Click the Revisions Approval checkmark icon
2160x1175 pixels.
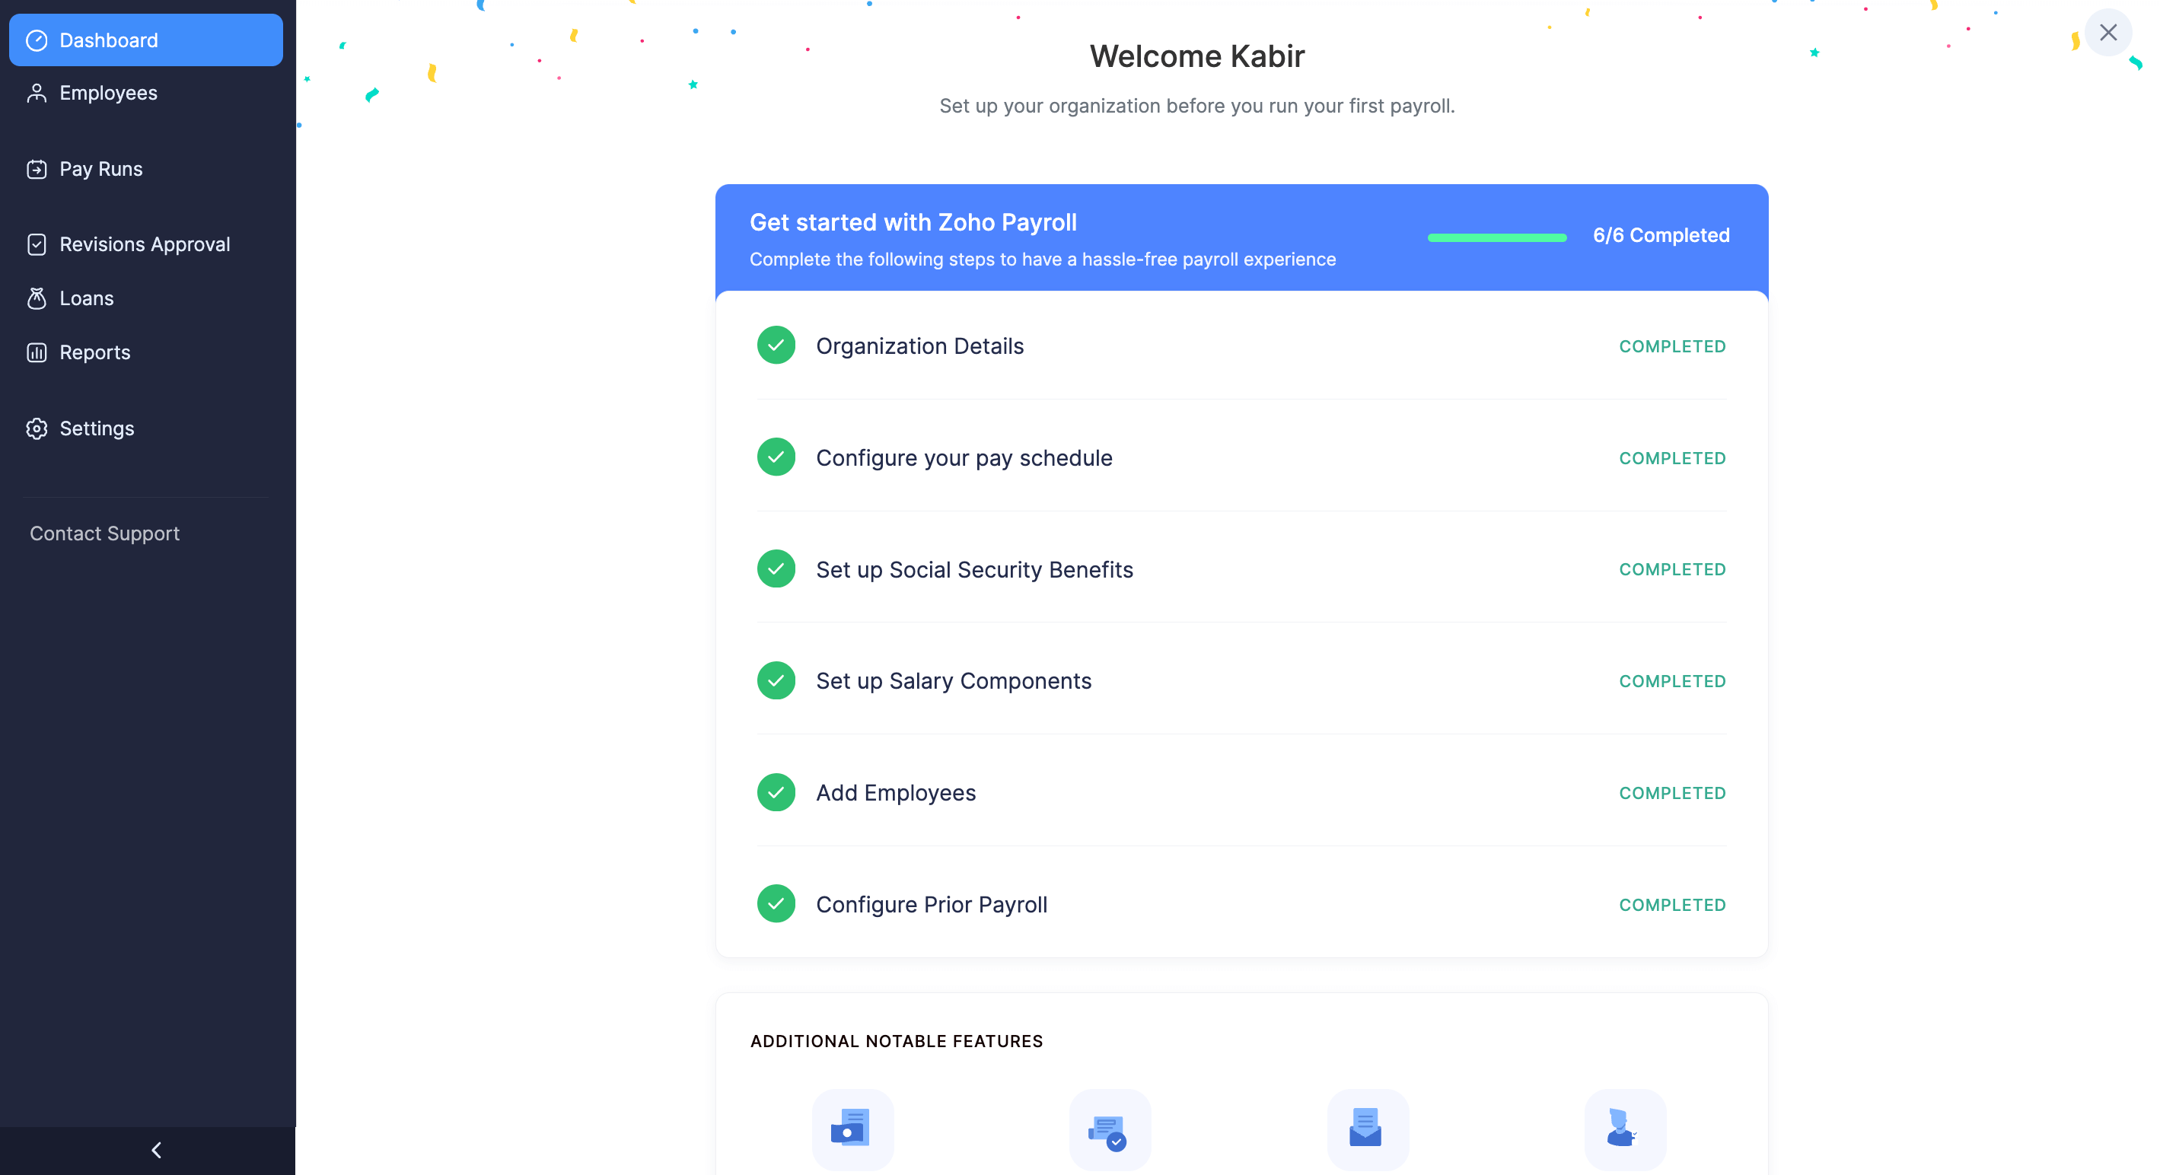(x=37, y=245)
